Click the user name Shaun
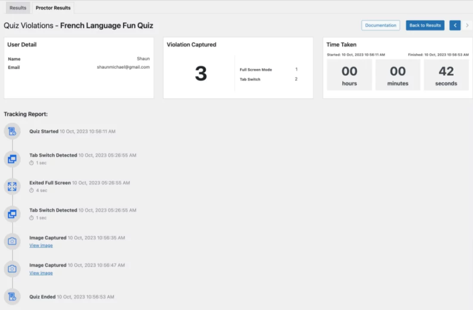The image size is (473, 310). click(x=143, y=59)
